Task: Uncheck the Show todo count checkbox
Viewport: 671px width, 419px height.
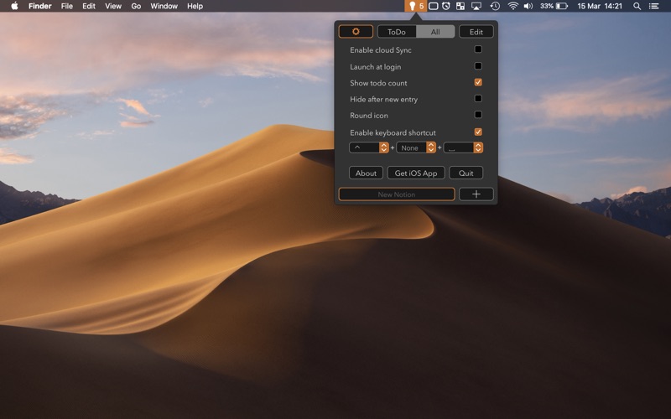Action: point(478,82)
